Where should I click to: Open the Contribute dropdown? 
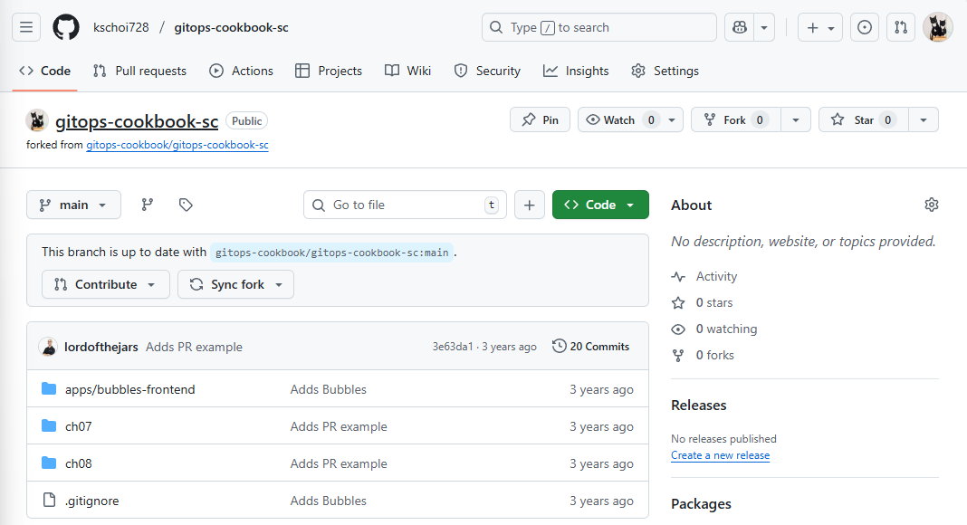coord(105,284)
